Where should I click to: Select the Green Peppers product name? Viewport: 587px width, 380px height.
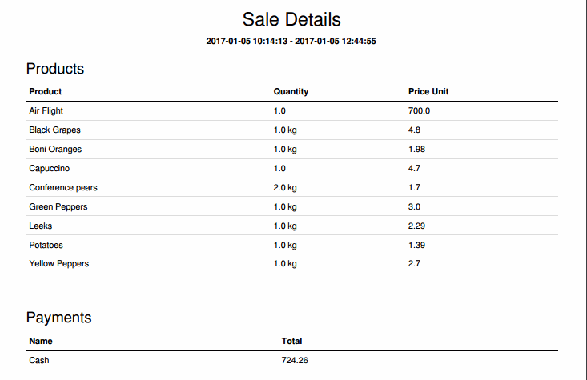(x=58, y=207)
